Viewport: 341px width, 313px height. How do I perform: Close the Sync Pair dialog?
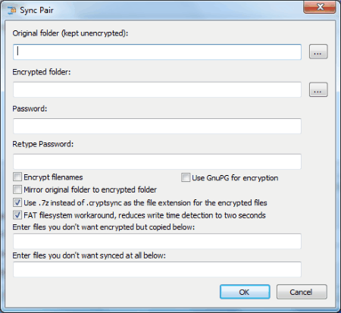[x=320, y=7]
